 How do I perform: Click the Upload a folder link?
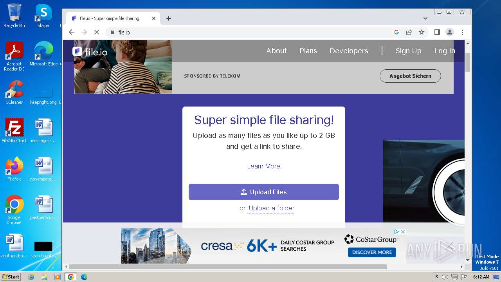pyautogui.click(x=271, y=208)
